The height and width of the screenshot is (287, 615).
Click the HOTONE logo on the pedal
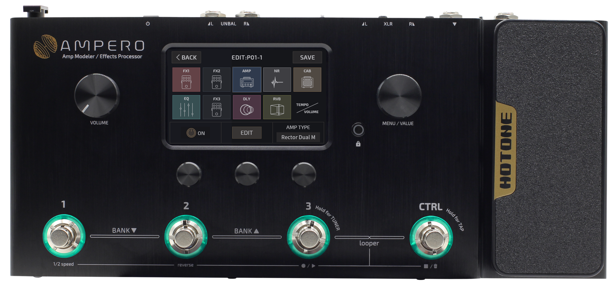click(505, 151)
